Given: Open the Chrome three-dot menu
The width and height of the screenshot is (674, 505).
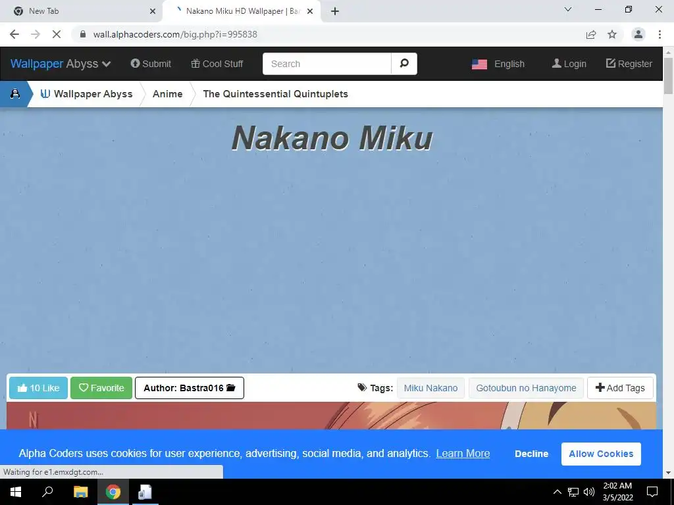Looking at the screenshot, I should pos(660,34).
